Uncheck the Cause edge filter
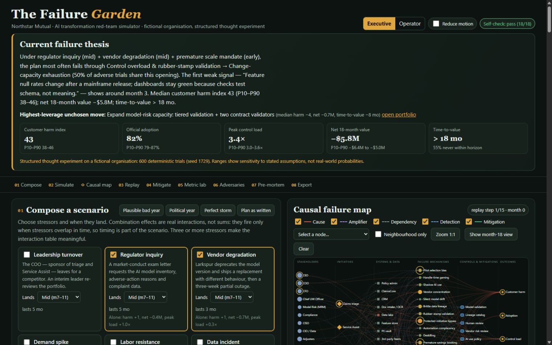Image resolution: width=552 pixels, height=345 pixels. tap(298, 222)
